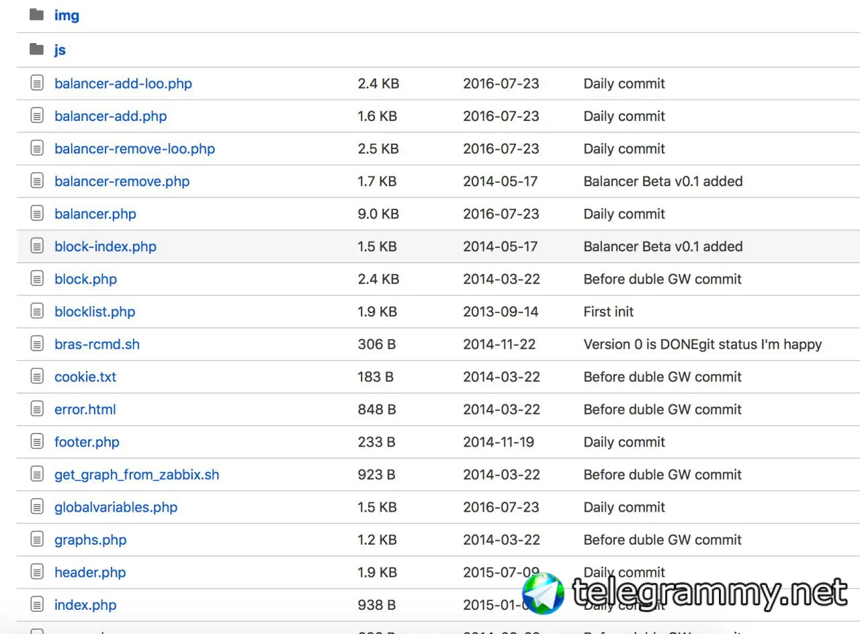Click file icon beside bras-rcmd.sh
Image resolution: width=860 pixels, height=634 pixels.
tap(37, 344)
